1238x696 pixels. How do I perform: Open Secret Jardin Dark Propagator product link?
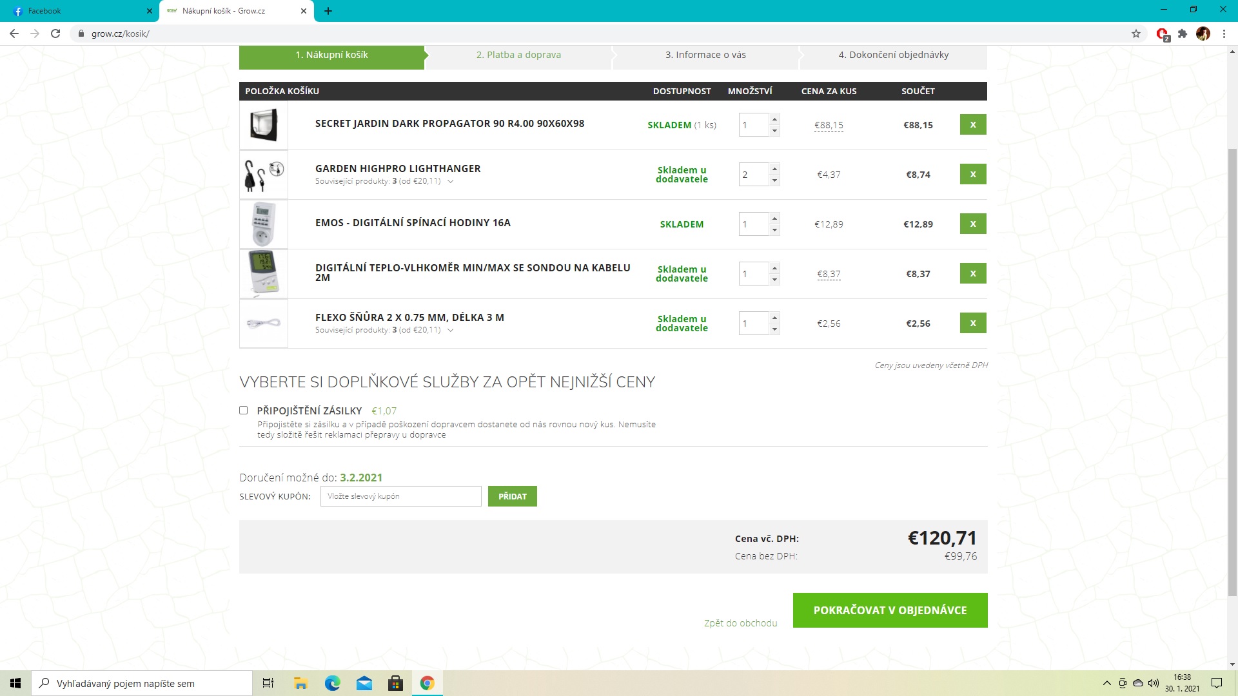coord(449,124)
